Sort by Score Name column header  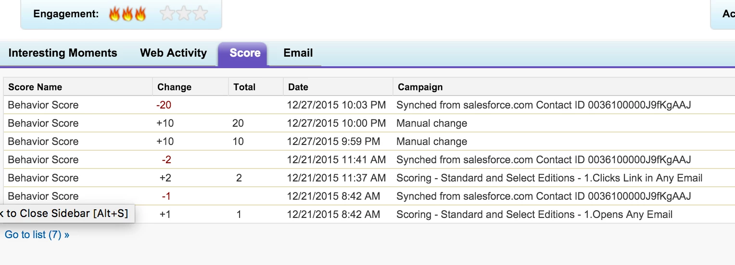35,87
